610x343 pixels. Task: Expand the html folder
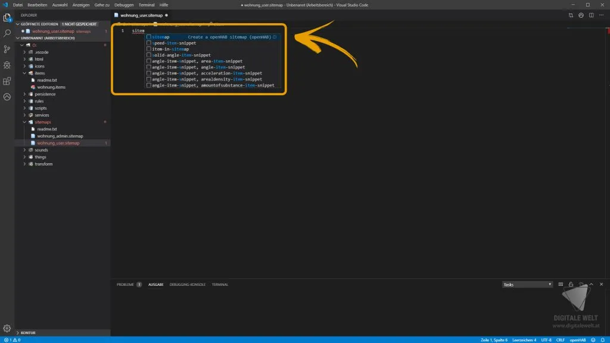[62, 59]
